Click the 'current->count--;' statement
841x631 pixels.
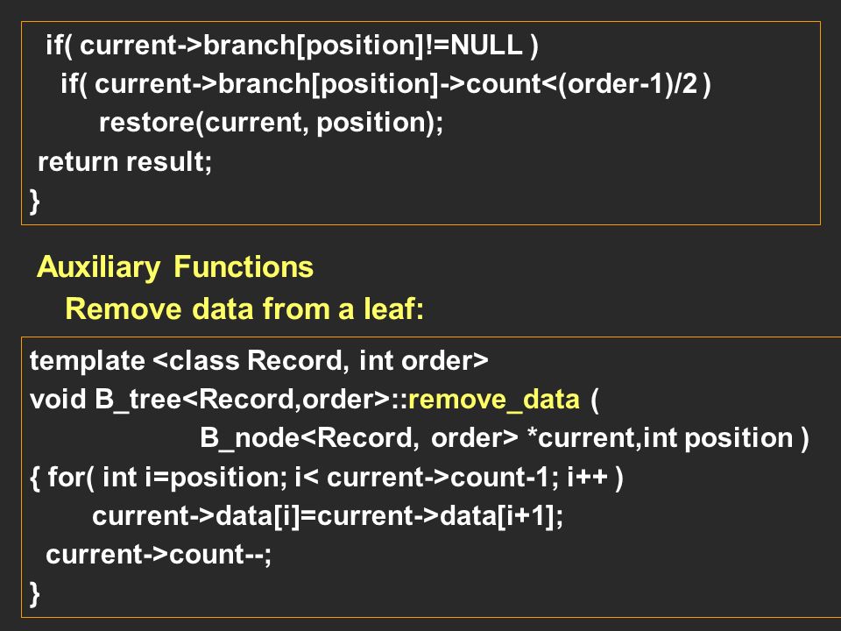159,555
